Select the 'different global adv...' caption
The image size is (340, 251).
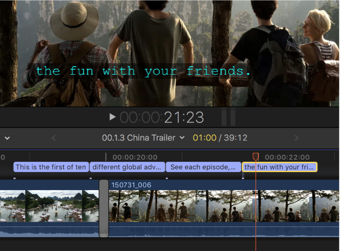(127, 167)
